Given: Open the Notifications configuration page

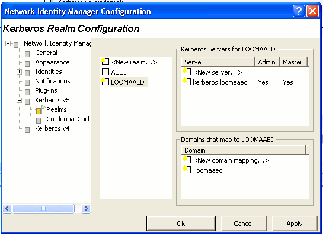Looking at the screenshot, I should point(53,81).
